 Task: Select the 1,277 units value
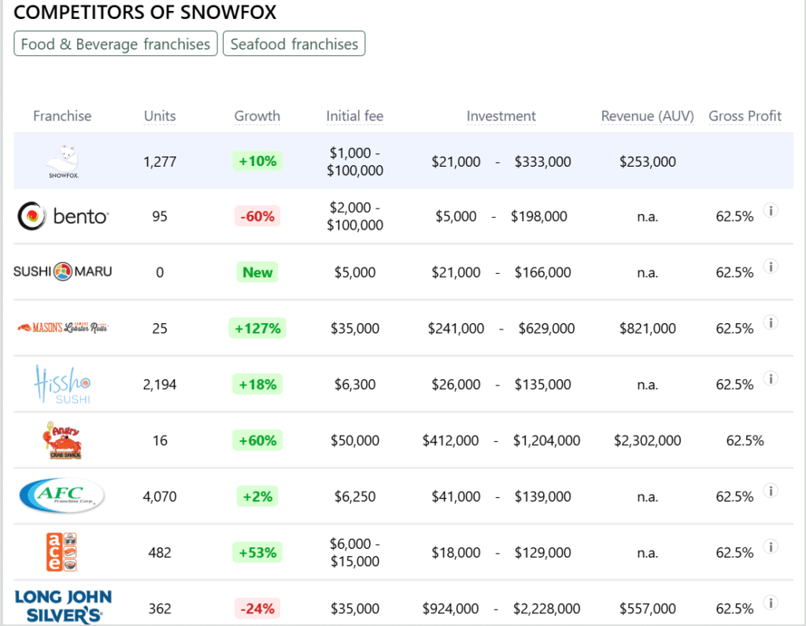click(160, 162)
